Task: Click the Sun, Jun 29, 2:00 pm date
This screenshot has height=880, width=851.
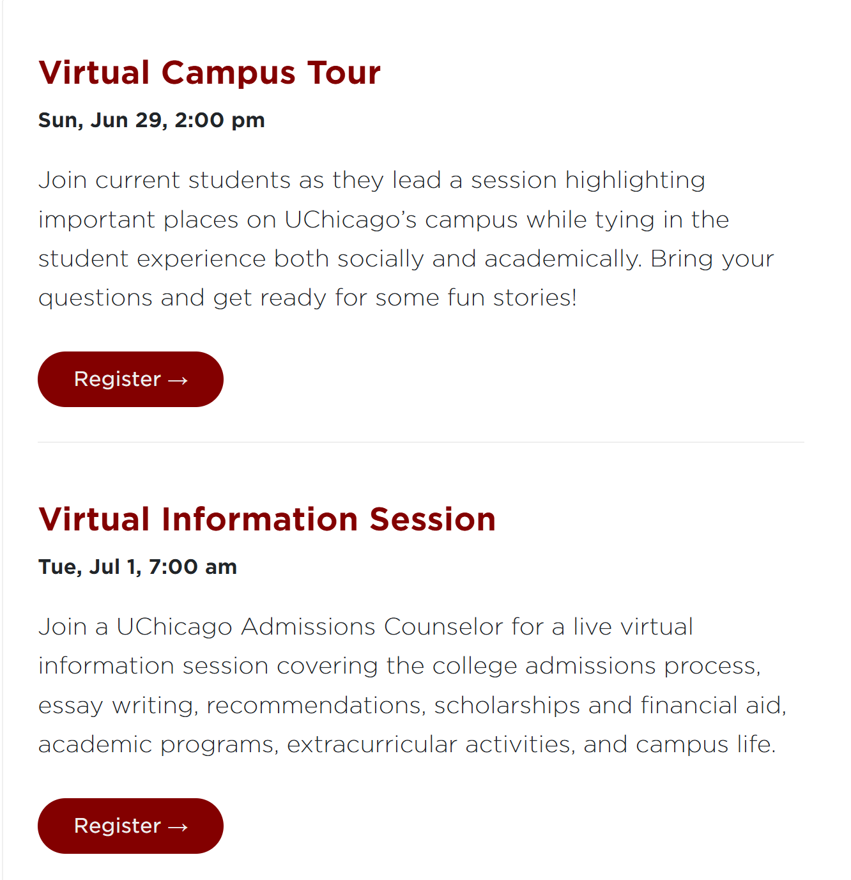Action: pos(151,120)
